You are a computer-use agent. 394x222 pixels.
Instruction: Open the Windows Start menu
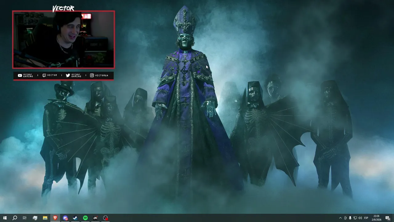click(5, 218)
